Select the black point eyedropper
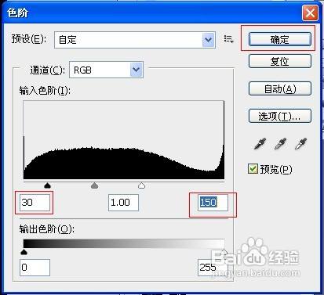This screenshot has height=295, width=324. pos(260,144)
